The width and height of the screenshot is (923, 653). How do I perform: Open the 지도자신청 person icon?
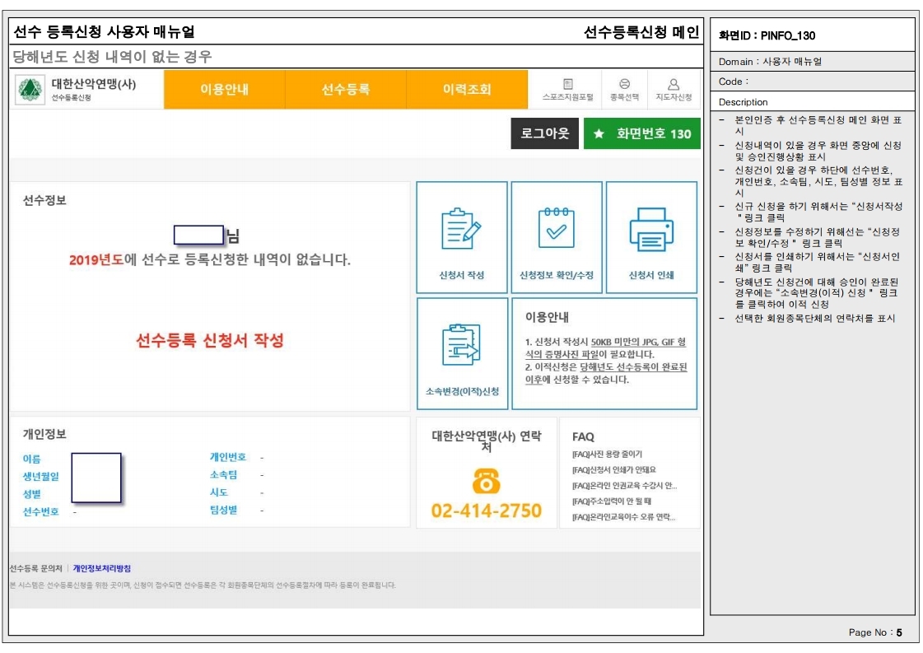coord(674,90)
